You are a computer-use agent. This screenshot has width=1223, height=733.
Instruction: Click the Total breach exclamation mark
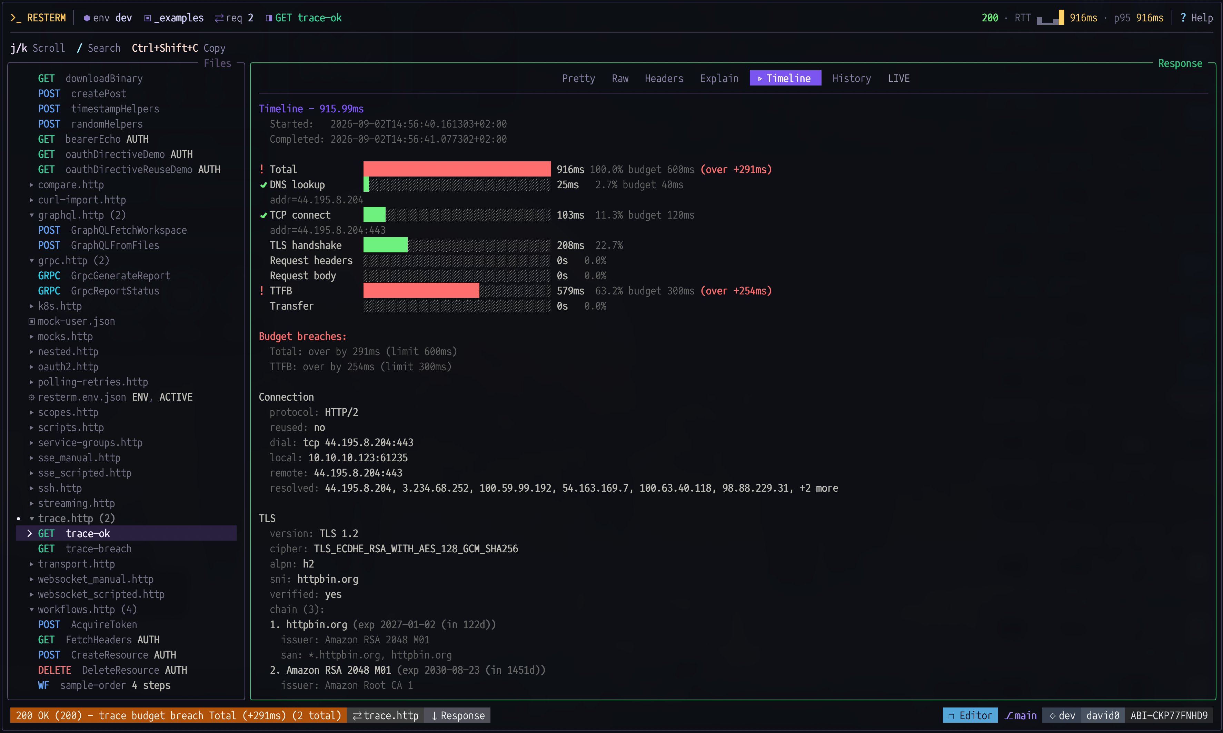pyautogui.click(x=262, y=169)
